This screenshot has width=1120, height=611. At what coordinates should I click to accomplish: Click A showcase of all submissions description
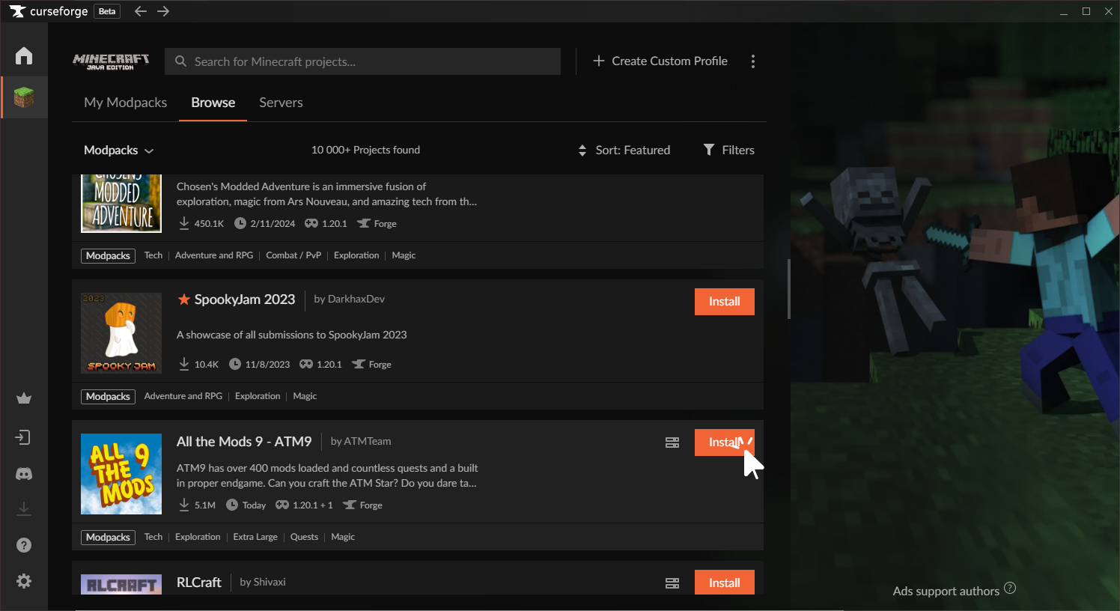(x=292, y=335)
